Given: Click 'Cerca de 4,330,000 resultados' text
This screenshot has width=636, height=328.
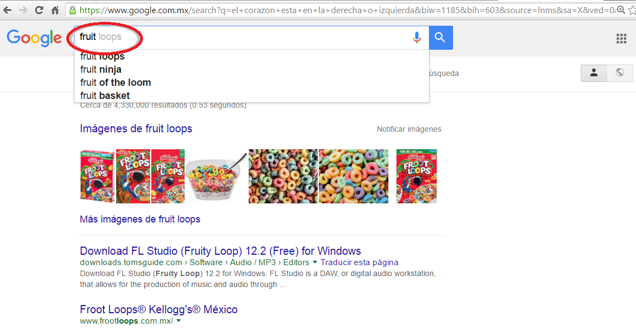Looking at the screenshot, I should (x=163, y=106).
